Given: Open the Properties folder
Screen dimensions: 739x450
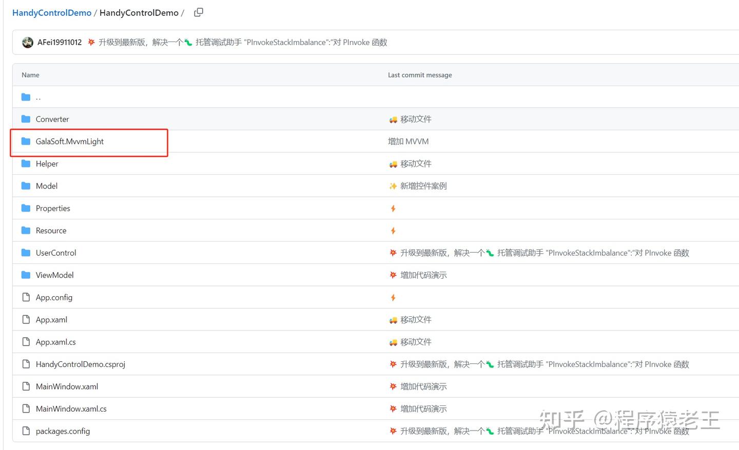Looking at the screenshot, I should (x=53, y=208).
